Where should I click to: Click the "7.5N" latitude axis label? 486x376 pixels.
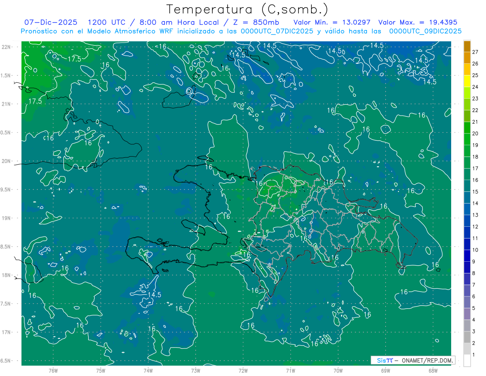[6, 304]
